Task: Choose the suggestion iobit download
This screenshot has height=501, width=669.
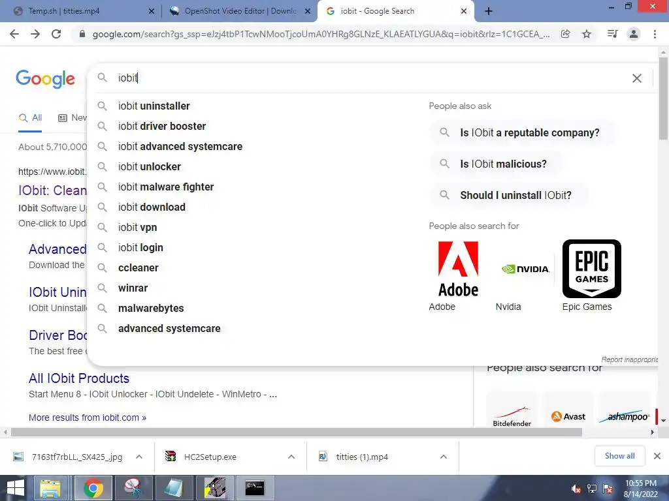Action: pyautogui.click(x=152, y=207)
